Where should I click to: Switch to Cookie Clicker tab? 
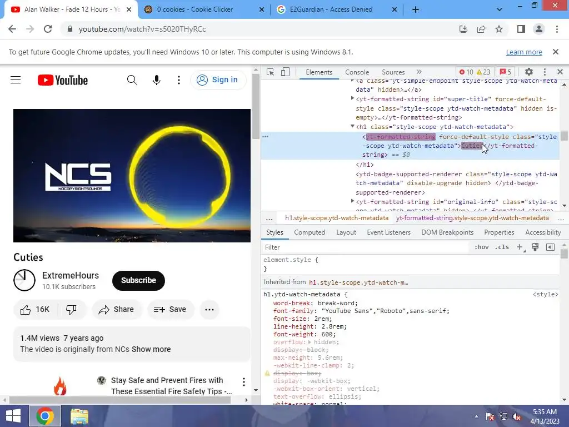(204, 9)
